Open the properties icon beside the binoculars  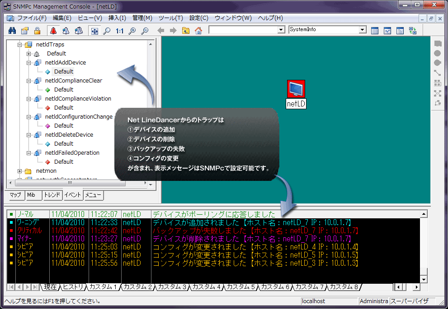pyautogui.click(x=25, y=31)
